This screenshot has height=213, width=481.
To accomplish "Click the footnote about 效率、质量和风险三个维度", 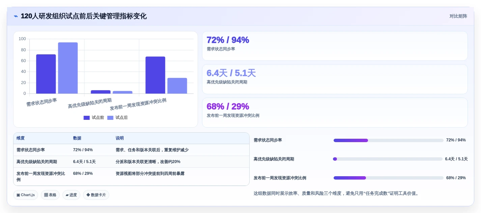I will (337, 193).
